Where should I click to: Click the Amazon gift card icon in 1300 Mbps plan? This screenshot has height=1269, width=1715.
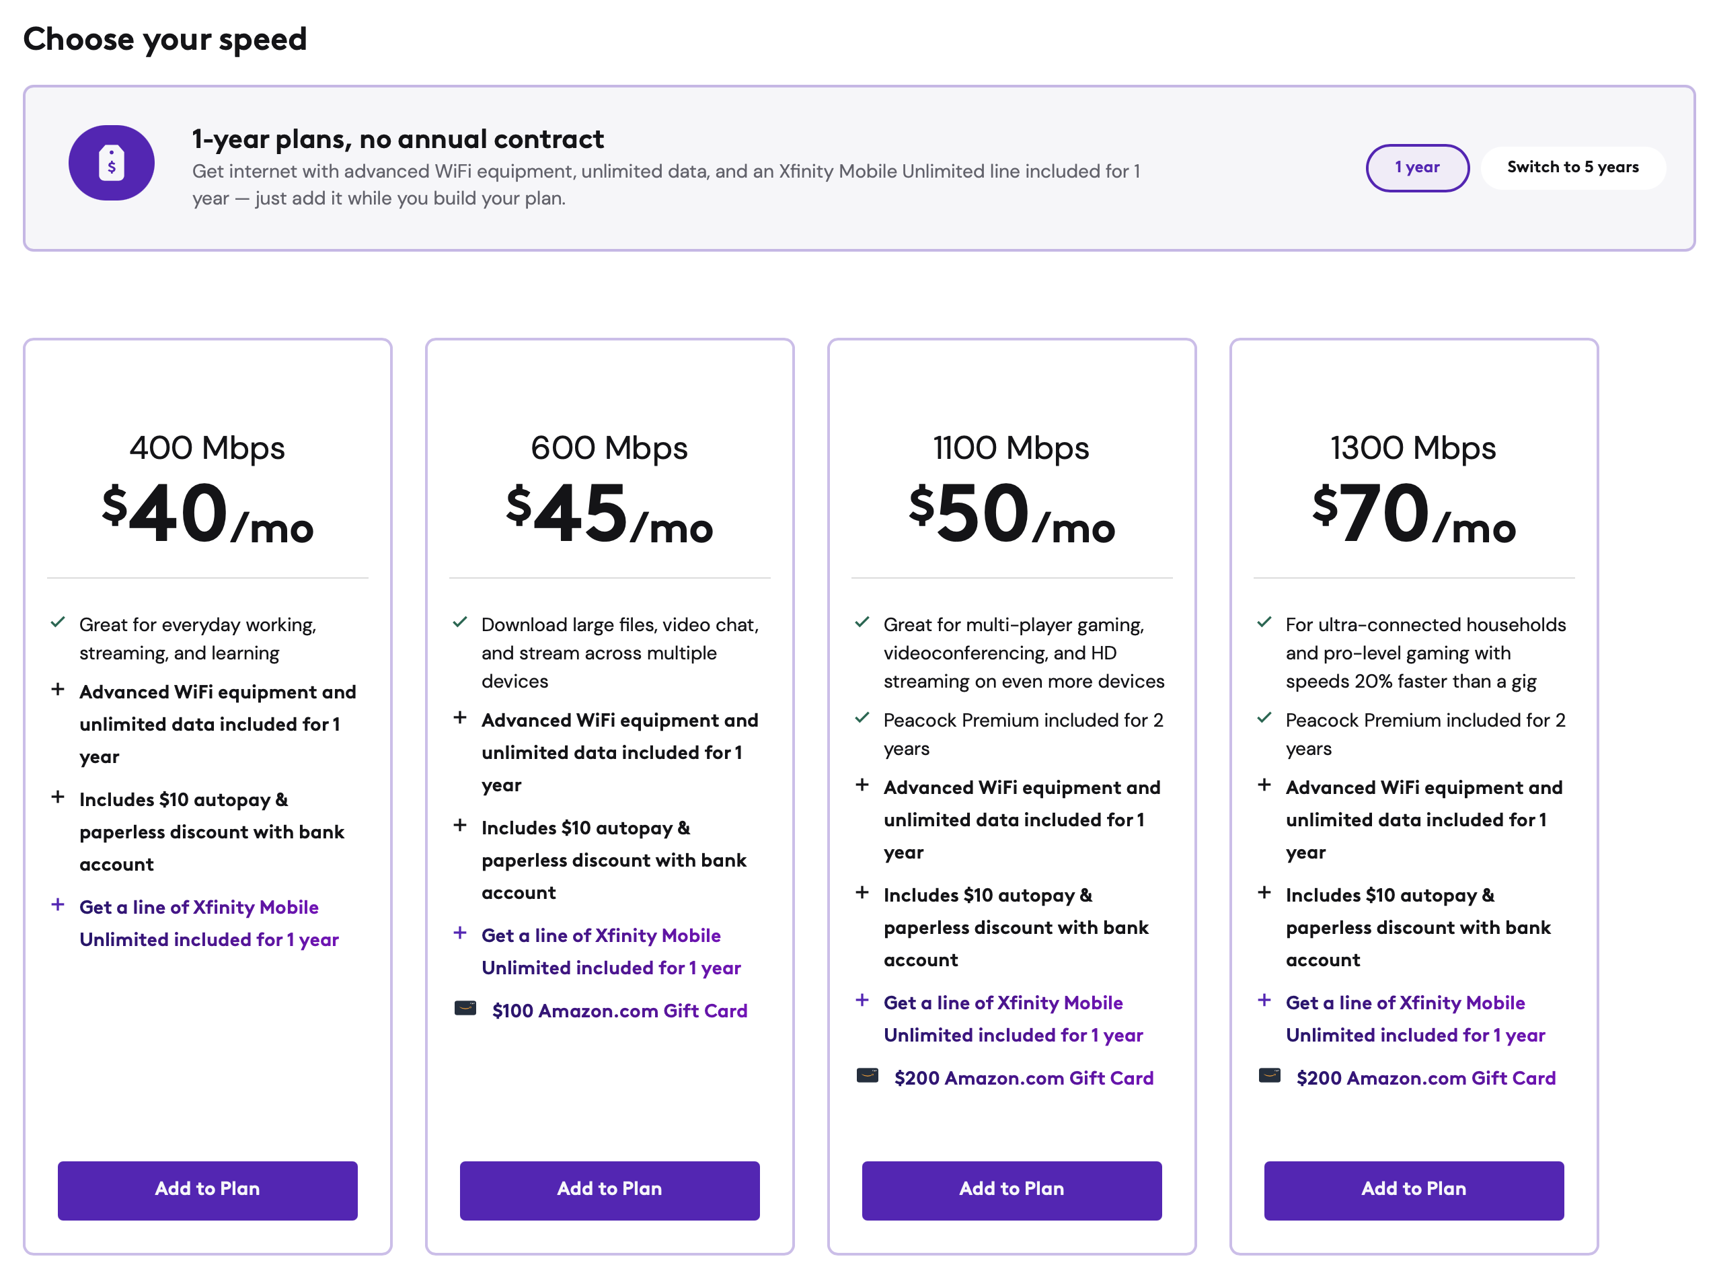(x=1270, y=1075)
